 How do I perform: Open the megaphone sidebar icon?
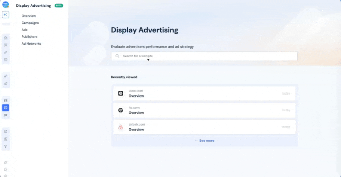tap(6, 115)
